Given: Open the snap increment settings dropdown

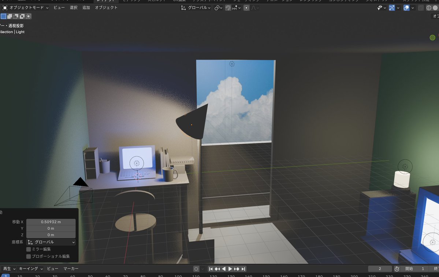Looking at the screenshot, I should click(236, 8).
